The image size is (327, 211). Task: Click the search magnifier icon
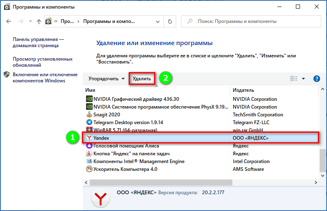point(190,21)
